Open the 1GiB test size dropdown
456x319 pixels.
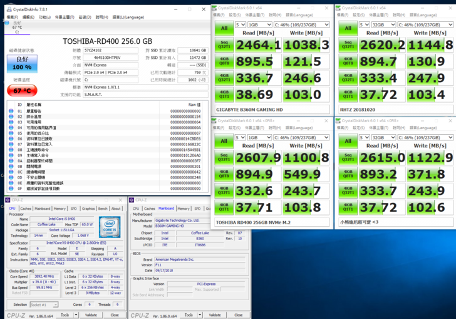coord(259,24)
